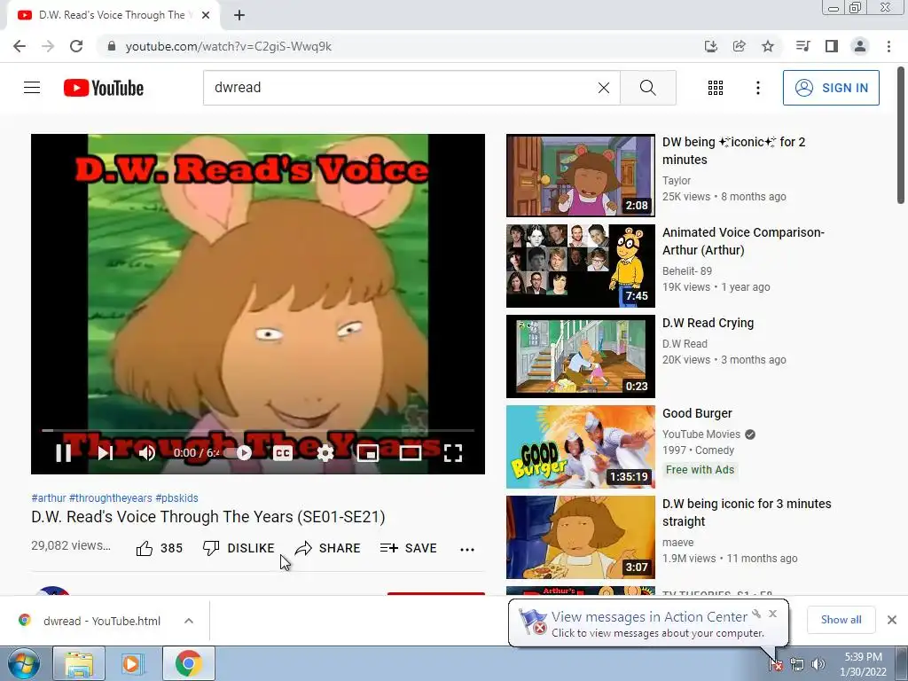The height and width of the screenshot is (681, 908).
Task: Open D.W Read Crying thumbnail
Action: 580,356
